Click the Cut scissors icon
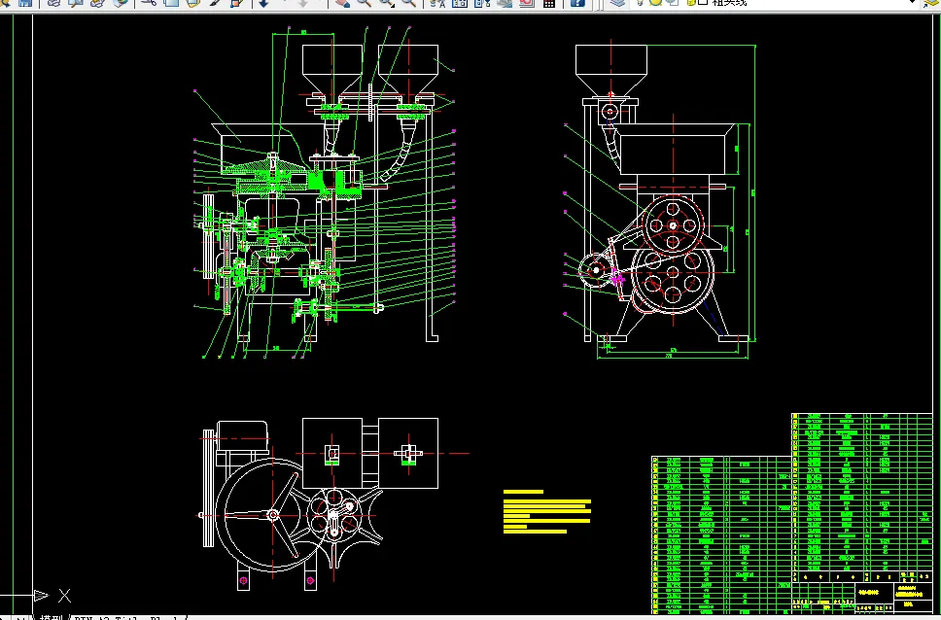 click(x=149, y=3)
